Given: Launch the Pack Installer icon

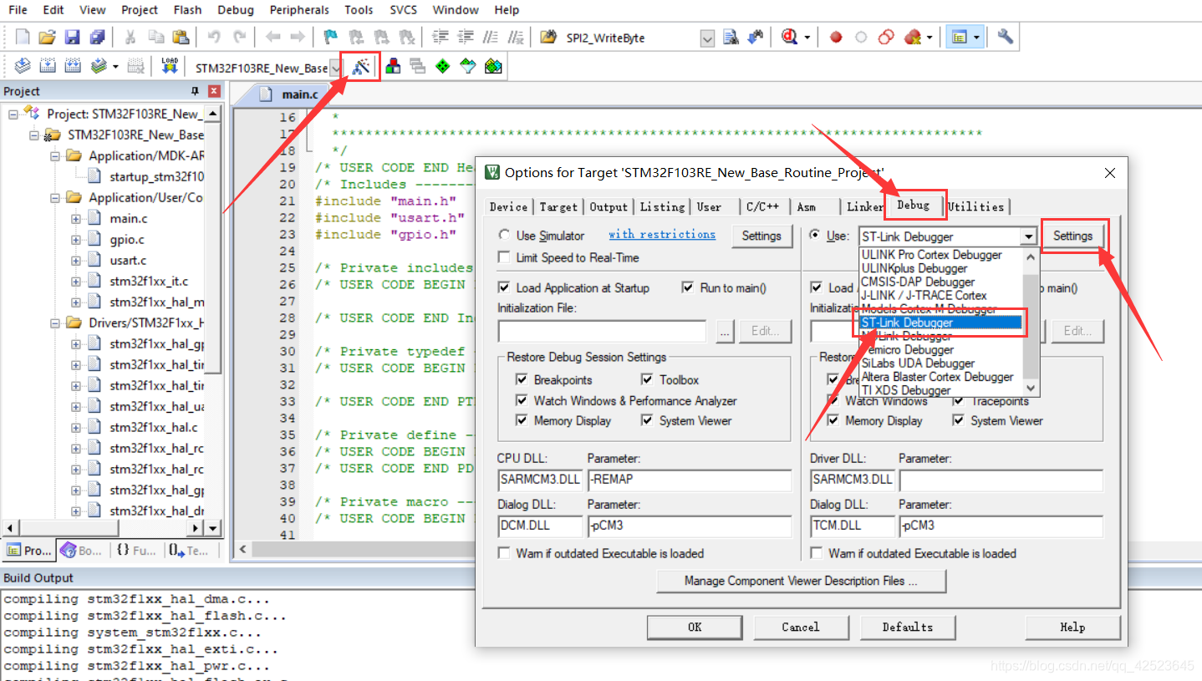Looking at the screenshot, I should [493, 66].
